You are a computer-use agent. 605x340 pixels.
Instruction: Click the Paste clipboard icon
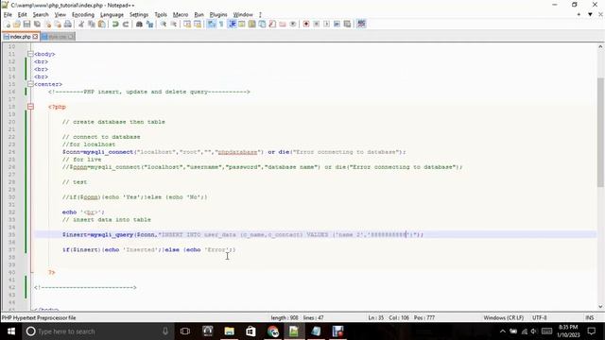[101, 25]
